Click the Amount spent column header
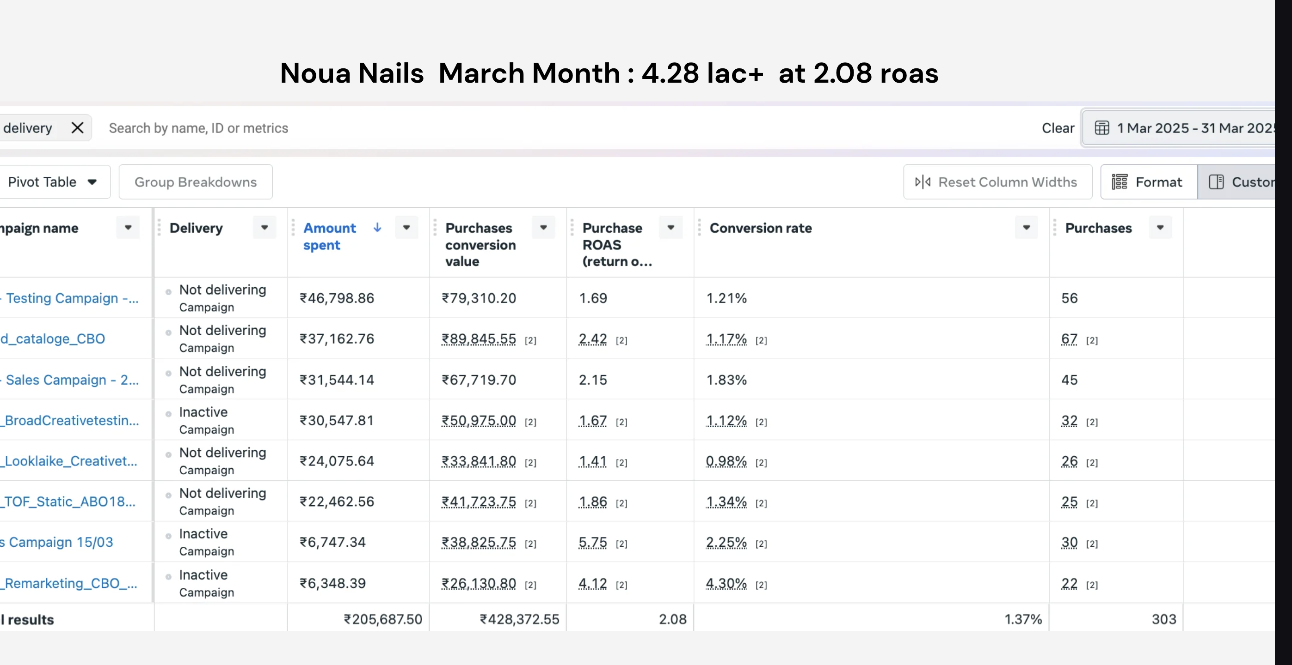 (x=330, y=236)
